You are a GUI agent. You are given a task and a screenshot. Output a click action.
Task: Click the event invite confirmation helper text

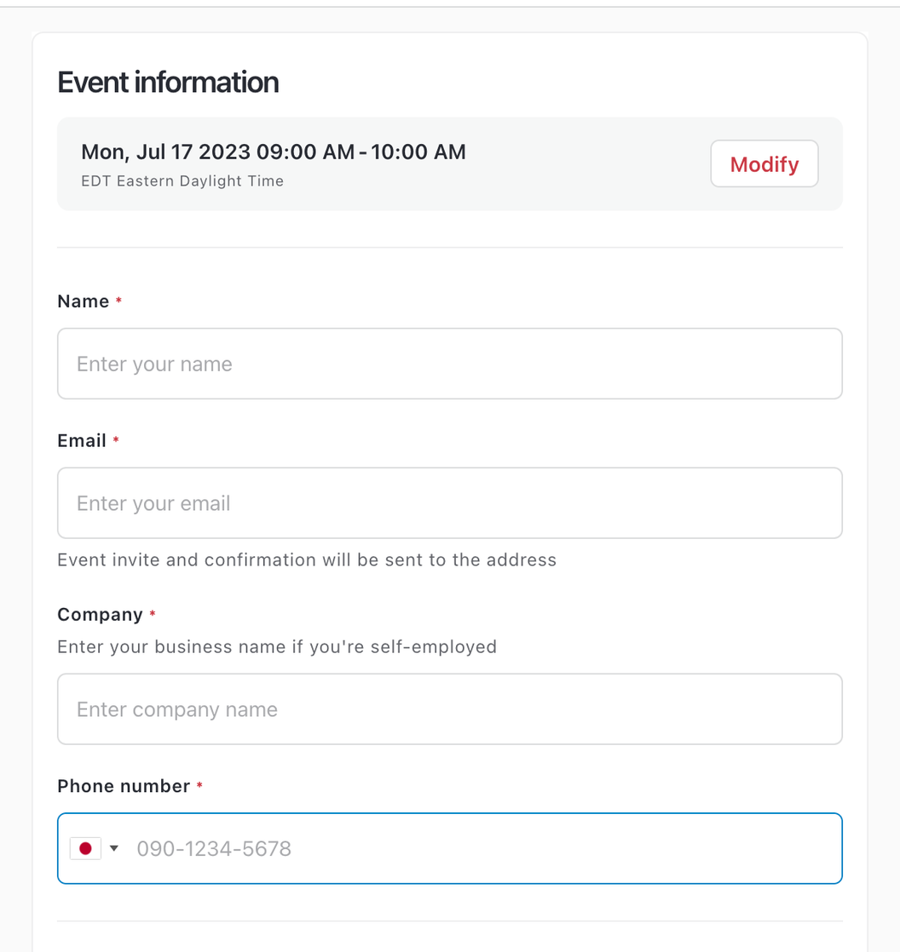pos(307,559)
